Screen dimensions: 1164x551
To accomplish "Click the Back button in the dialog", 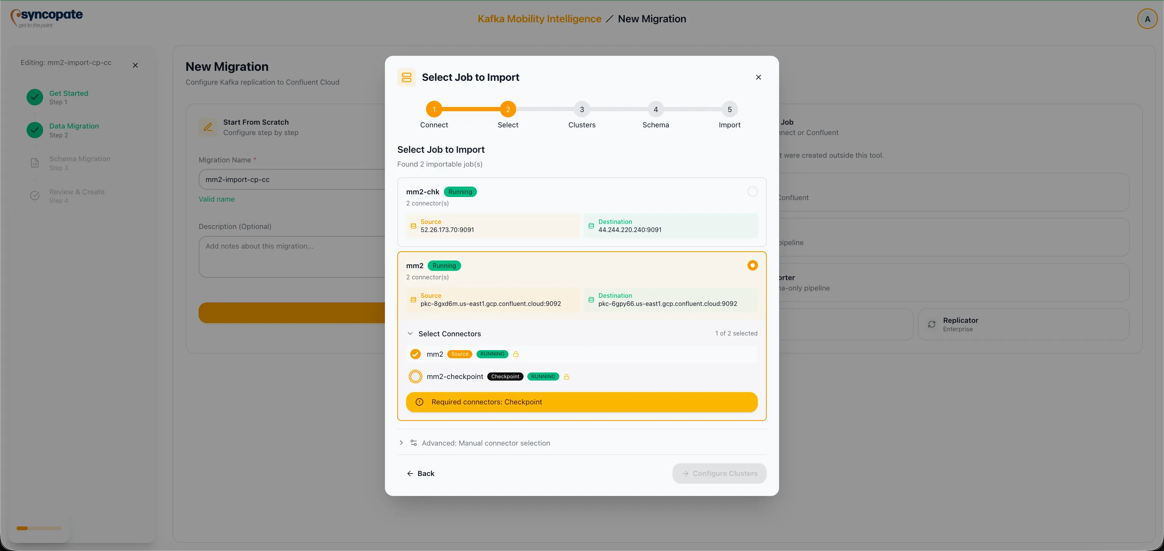I will (x=421, y=473).
